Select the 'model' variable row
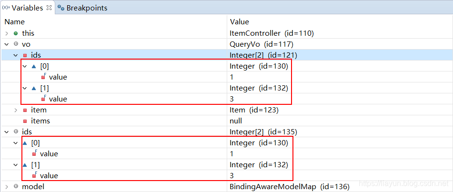 tap(227, 187)
